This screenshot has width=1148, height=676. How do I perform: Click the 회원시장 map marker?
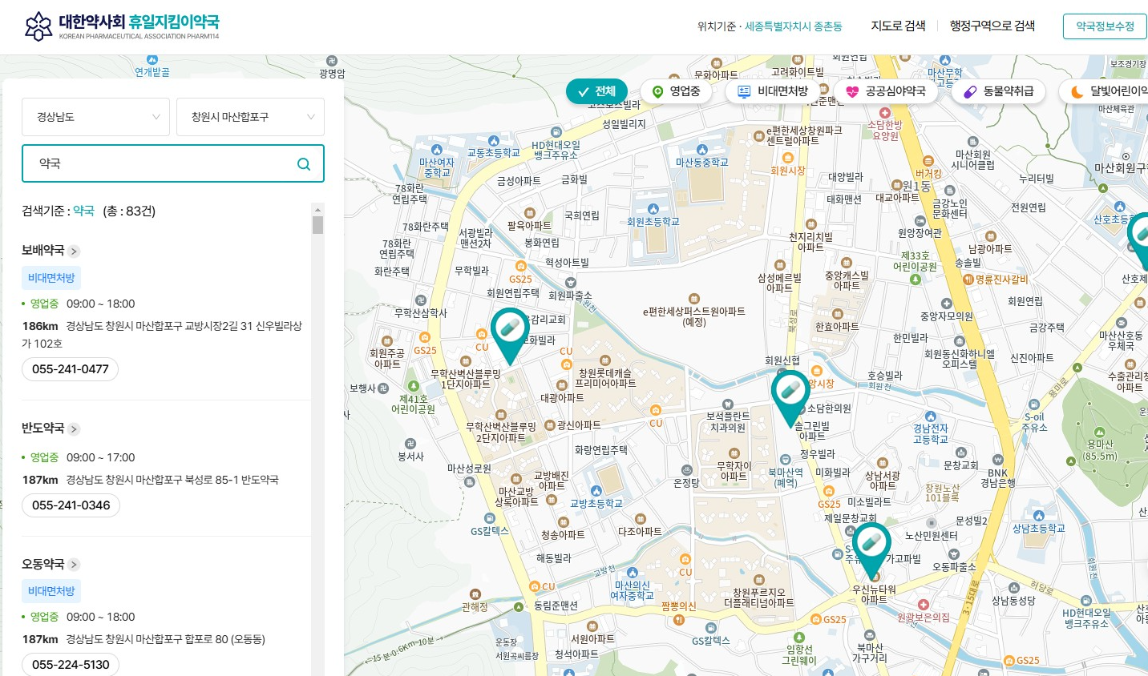[786, 159]
